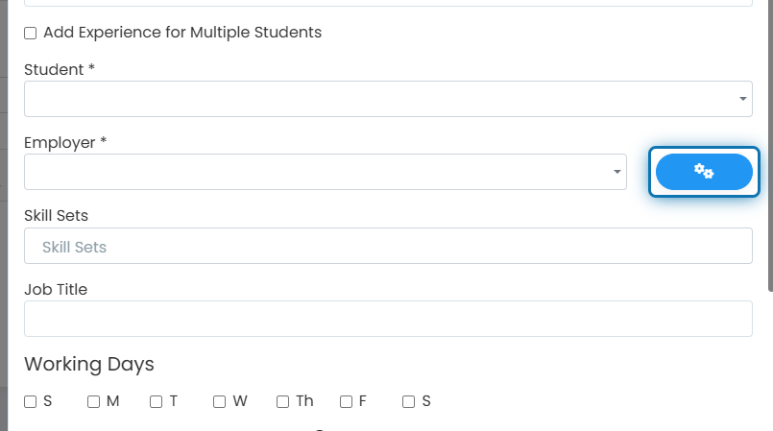The height and width of the screenshot is (431, 773).
Task: Tick the Saturday (last S) checkbox
Action: [409, 402]
